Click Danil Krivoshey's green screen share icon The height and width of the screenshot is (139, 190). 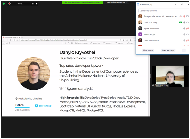click(x=180, y=22)
